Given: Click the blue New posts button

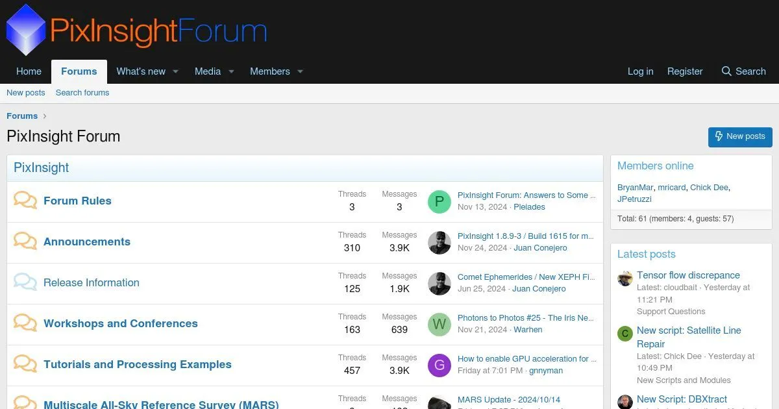Looking at the screenshot, I should (740, 136).
